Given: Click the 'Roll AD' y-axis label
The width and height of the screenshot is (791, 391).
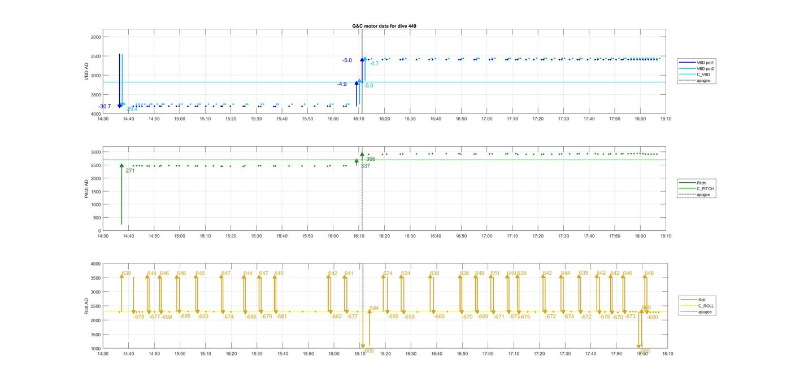Looking at the screenshot, I should click(x=87, y=306).
